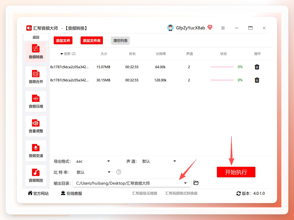This screenshot has width=294, height=220.
Task: Open the 官方网站 link
Action: (x=41, y=193)
